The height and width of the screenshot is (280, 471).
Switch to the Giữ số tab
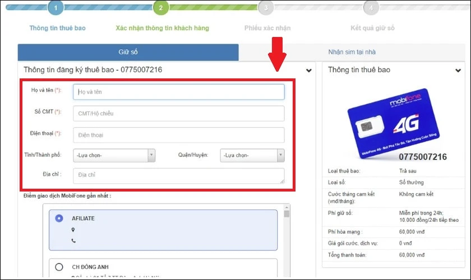128,52
